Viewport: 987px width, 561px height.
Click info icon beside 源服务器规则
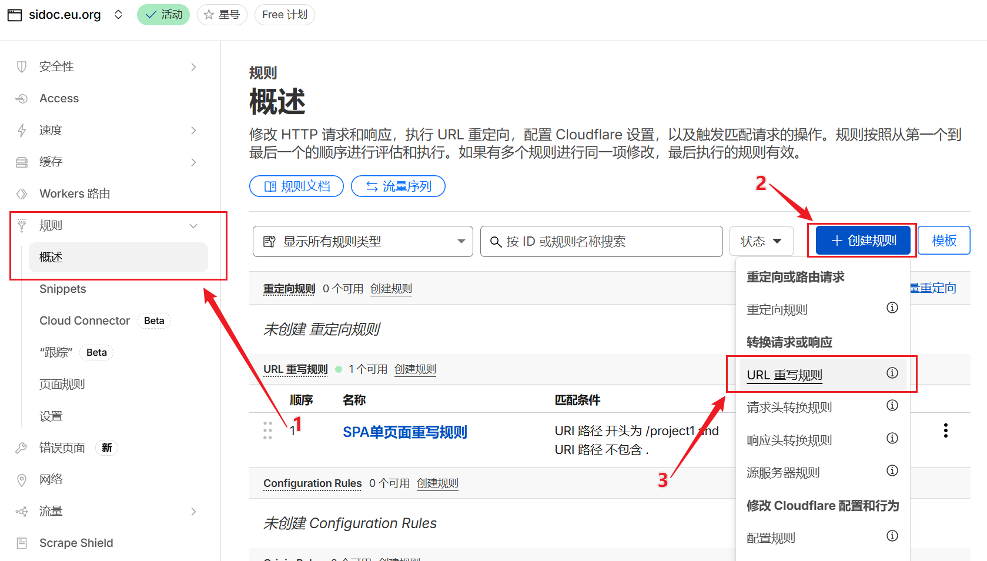(892, 470)
